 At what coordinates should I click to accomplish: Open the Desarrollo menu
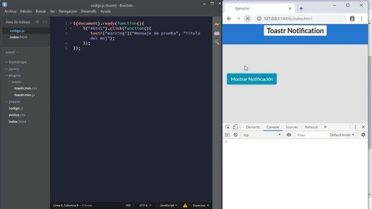[88, 12]
